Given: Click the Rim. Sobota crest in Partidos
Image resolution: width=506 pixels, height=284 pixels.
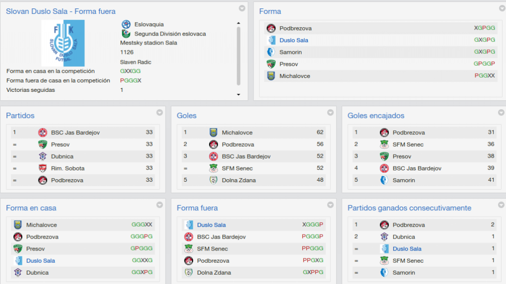Looking at the screenshot, I should 42,168.
